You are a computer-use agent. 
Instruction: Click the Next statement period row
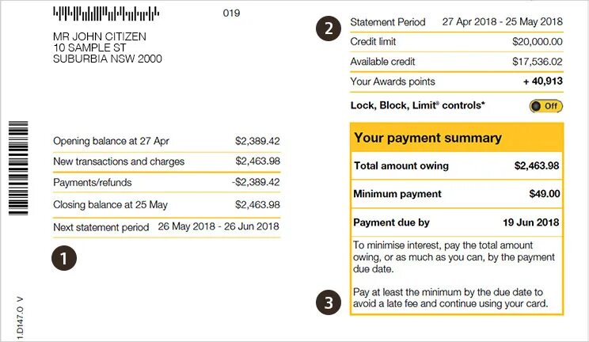point(166,227)
